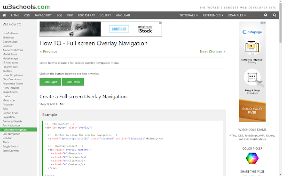Click the 'Step 1) Add HTML:' text
282x176 pixels.
tap(52, 104)
